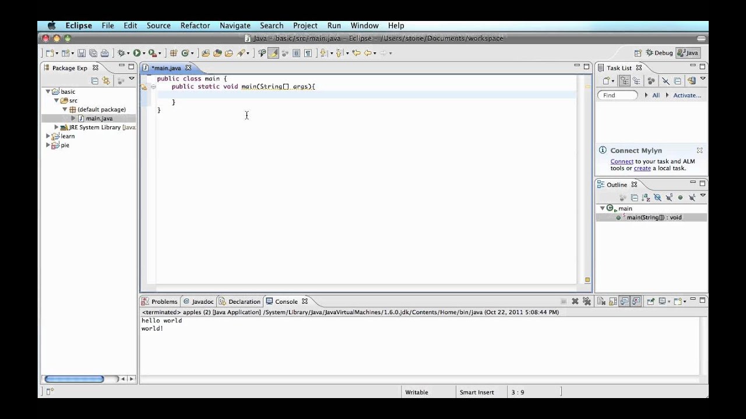Launch program with green Run button

pos(137,53)
